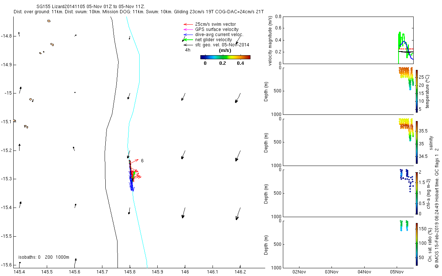Click the 'Depth (m)' label of the temperature panel
Screen dimensions: 442x276
[x=267, y=91]
